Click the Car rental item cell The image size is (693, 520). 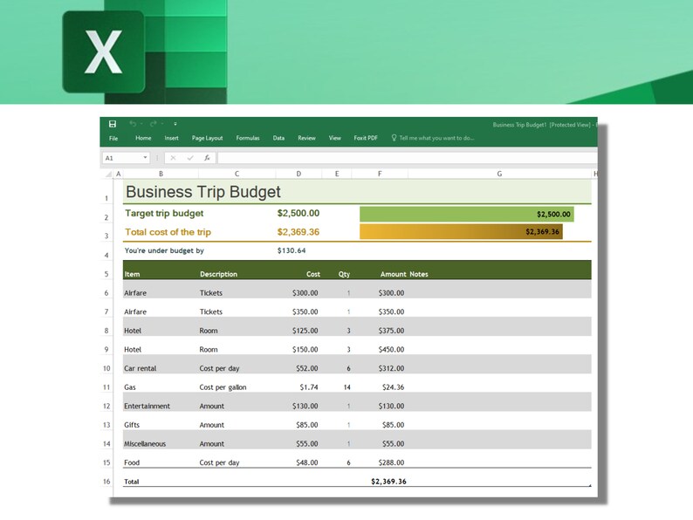pyautogui.click(x=141, y=368)
